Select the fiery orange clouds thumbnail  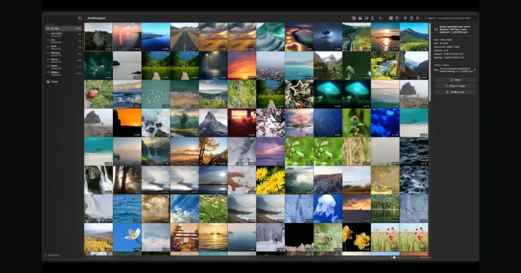tap(242, 65)
